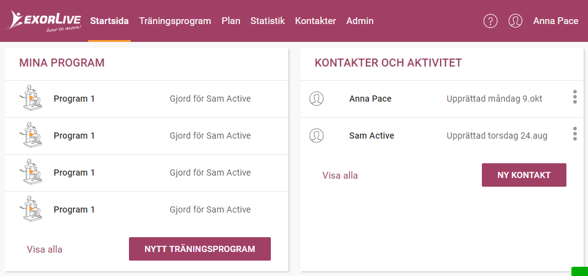
Task: Open the options menu for Anna Pace
Action: point(575,97)
